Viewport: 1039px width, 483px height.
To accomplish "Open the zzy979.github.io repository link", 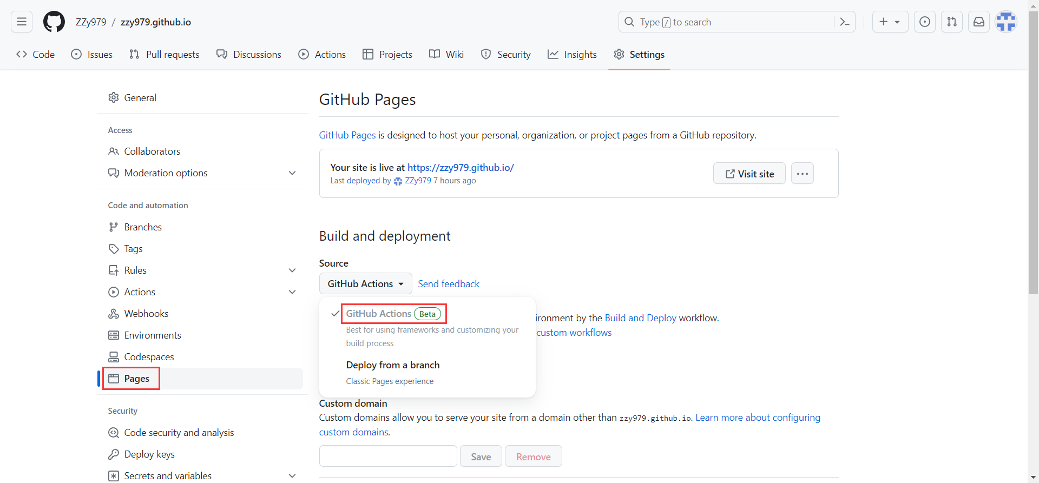I will click(x=156, y=22).
